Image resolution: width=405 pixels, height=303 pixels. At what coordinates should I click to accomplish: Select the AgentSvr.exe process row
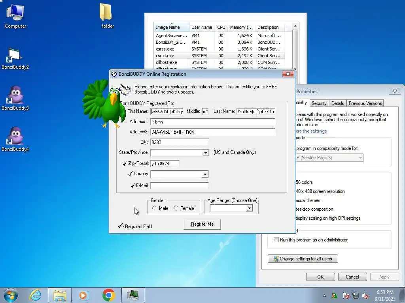(x=219, y=36)
